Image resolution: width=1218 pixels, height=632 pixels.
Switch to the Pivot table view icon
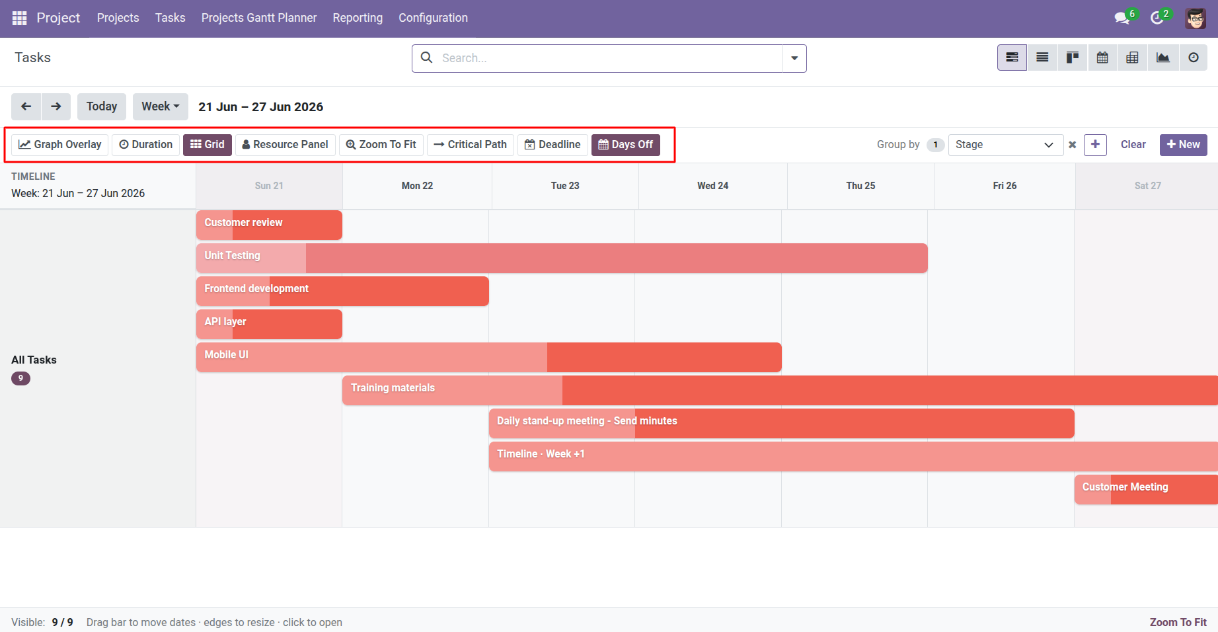click(x=1132, y=58)
